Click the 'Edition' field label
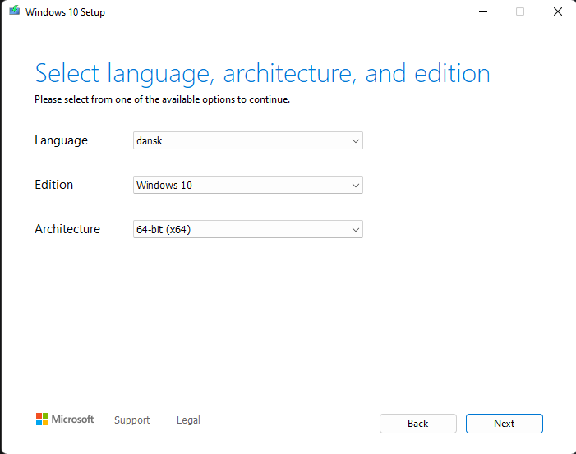The height and width of the screenshot is (454, 576). [53, 185]
